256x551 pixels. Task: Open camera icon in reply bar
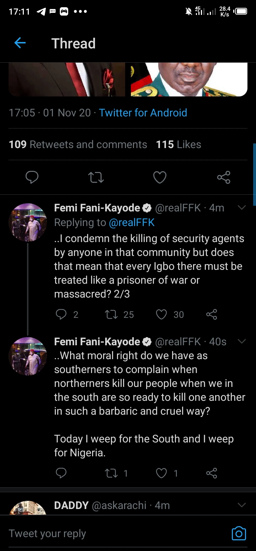point(239,533)
